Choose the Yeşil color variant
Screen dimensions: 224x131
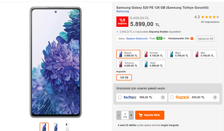154,64
